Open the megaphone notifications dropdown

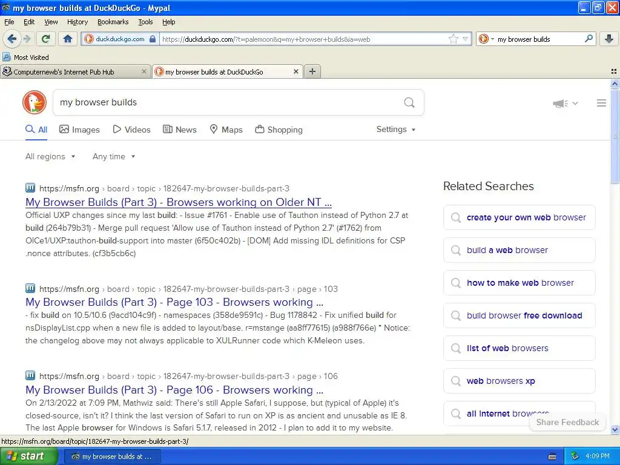pyautogui.click(x=566, y=104)
